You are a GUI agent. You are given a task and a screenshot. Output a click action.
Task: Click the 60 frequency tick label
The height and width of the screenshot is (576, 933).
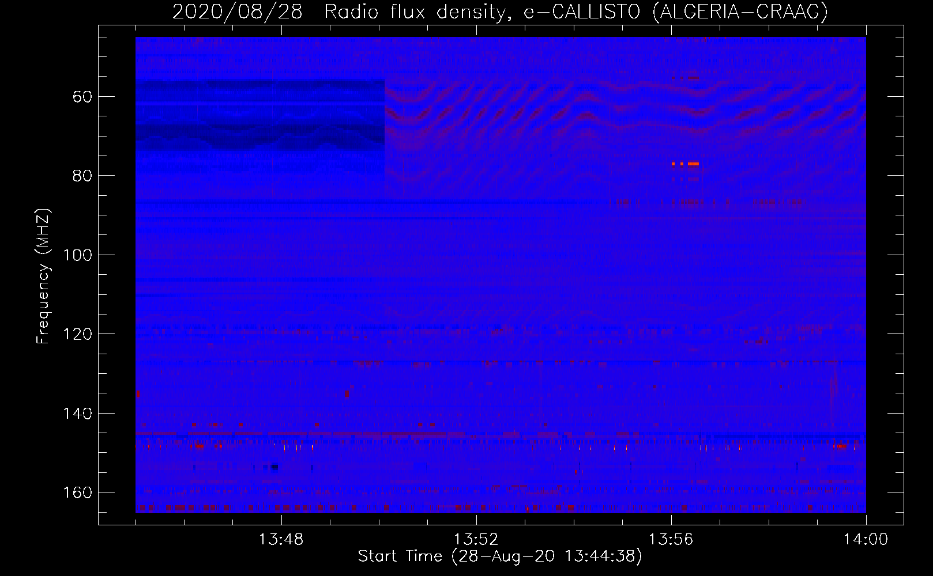tap(82, 97)
